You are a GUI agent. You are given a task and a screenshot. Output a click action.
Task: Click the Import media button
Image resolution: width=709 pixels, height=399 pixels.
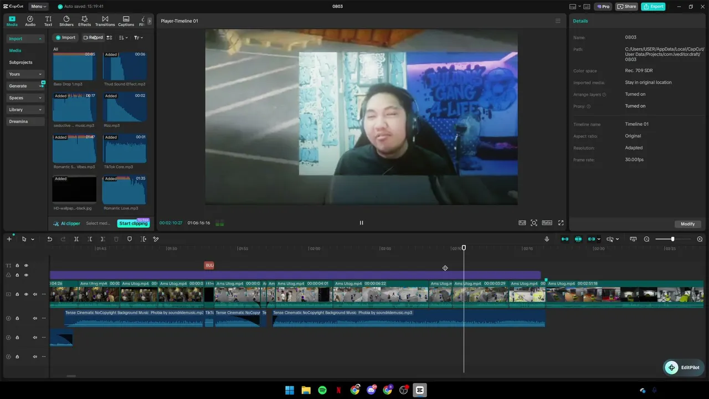pos(65,38)
